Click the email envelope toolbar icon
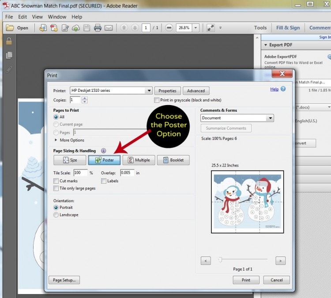This screenshot has width=331, height=298. 109,28
